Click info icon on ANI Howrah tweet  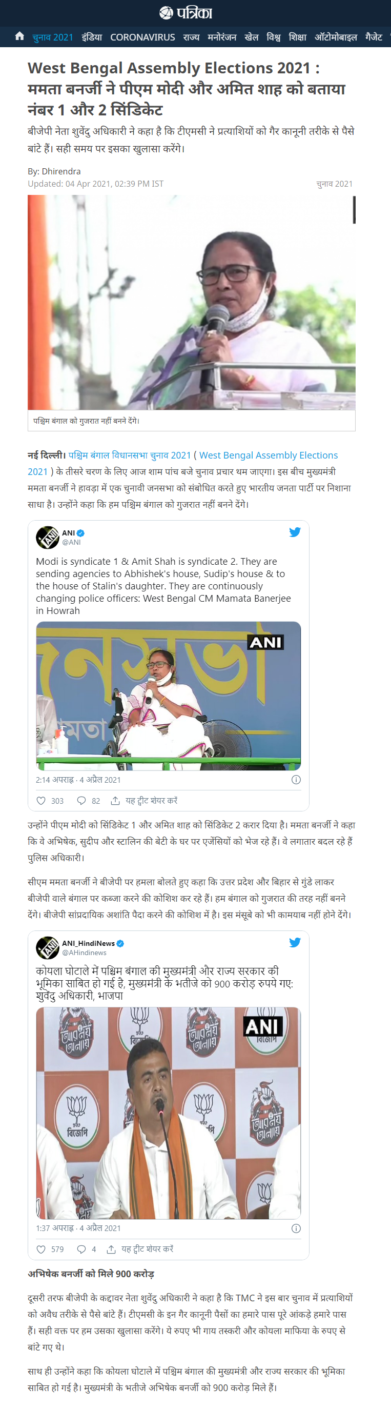(x=296, y=780)
